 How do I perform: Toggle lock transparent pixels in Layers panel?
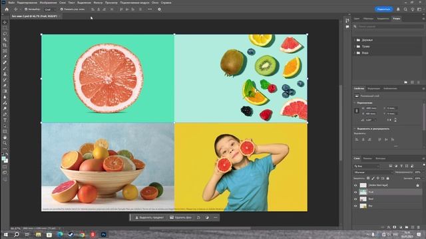(368, 179)
